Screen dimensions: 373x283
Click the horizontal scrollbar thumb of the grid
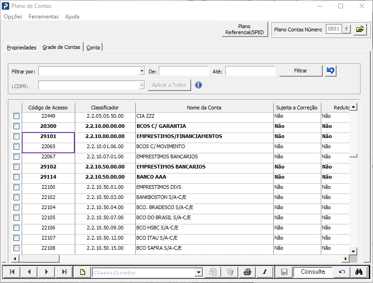tap(39, 259)
